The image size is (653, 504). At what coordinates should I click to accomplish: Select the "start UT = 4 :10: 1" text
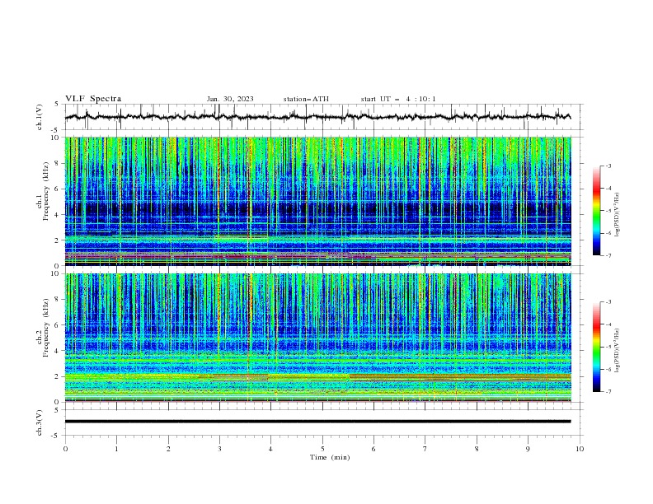point(398,99)
